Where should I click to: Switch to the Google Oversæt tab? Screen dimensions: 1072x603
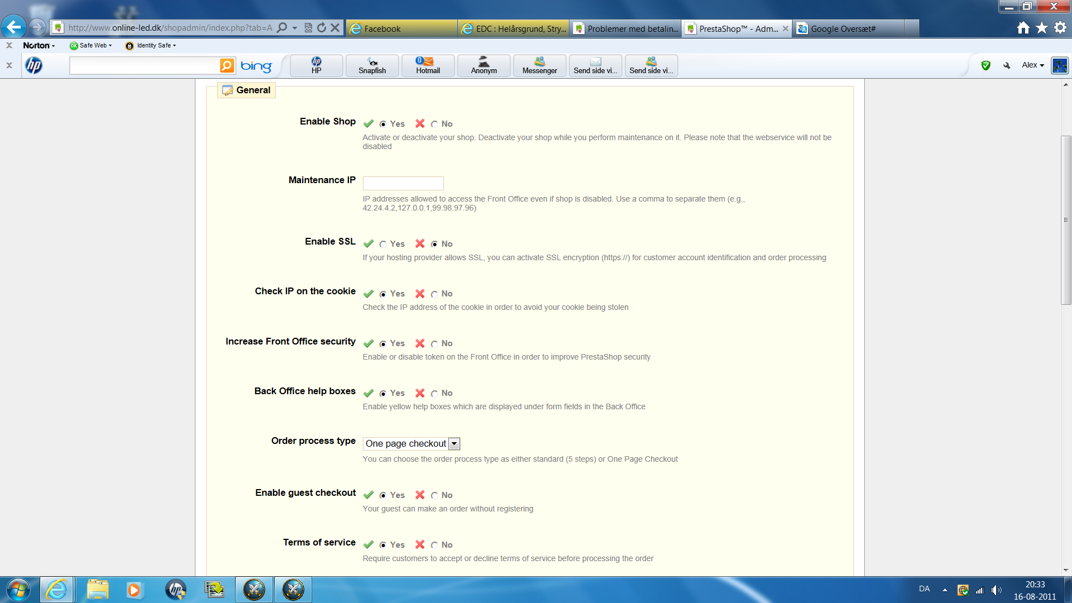[849, 28]
